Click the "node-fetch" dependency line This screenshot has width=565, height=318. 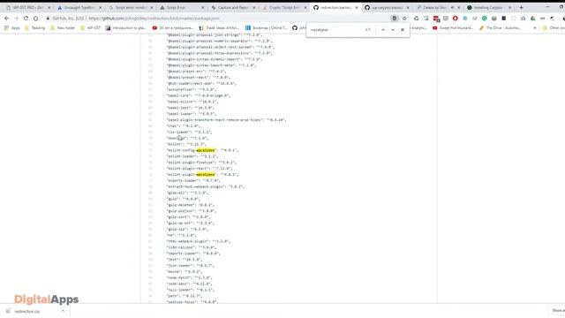[190, 278]
